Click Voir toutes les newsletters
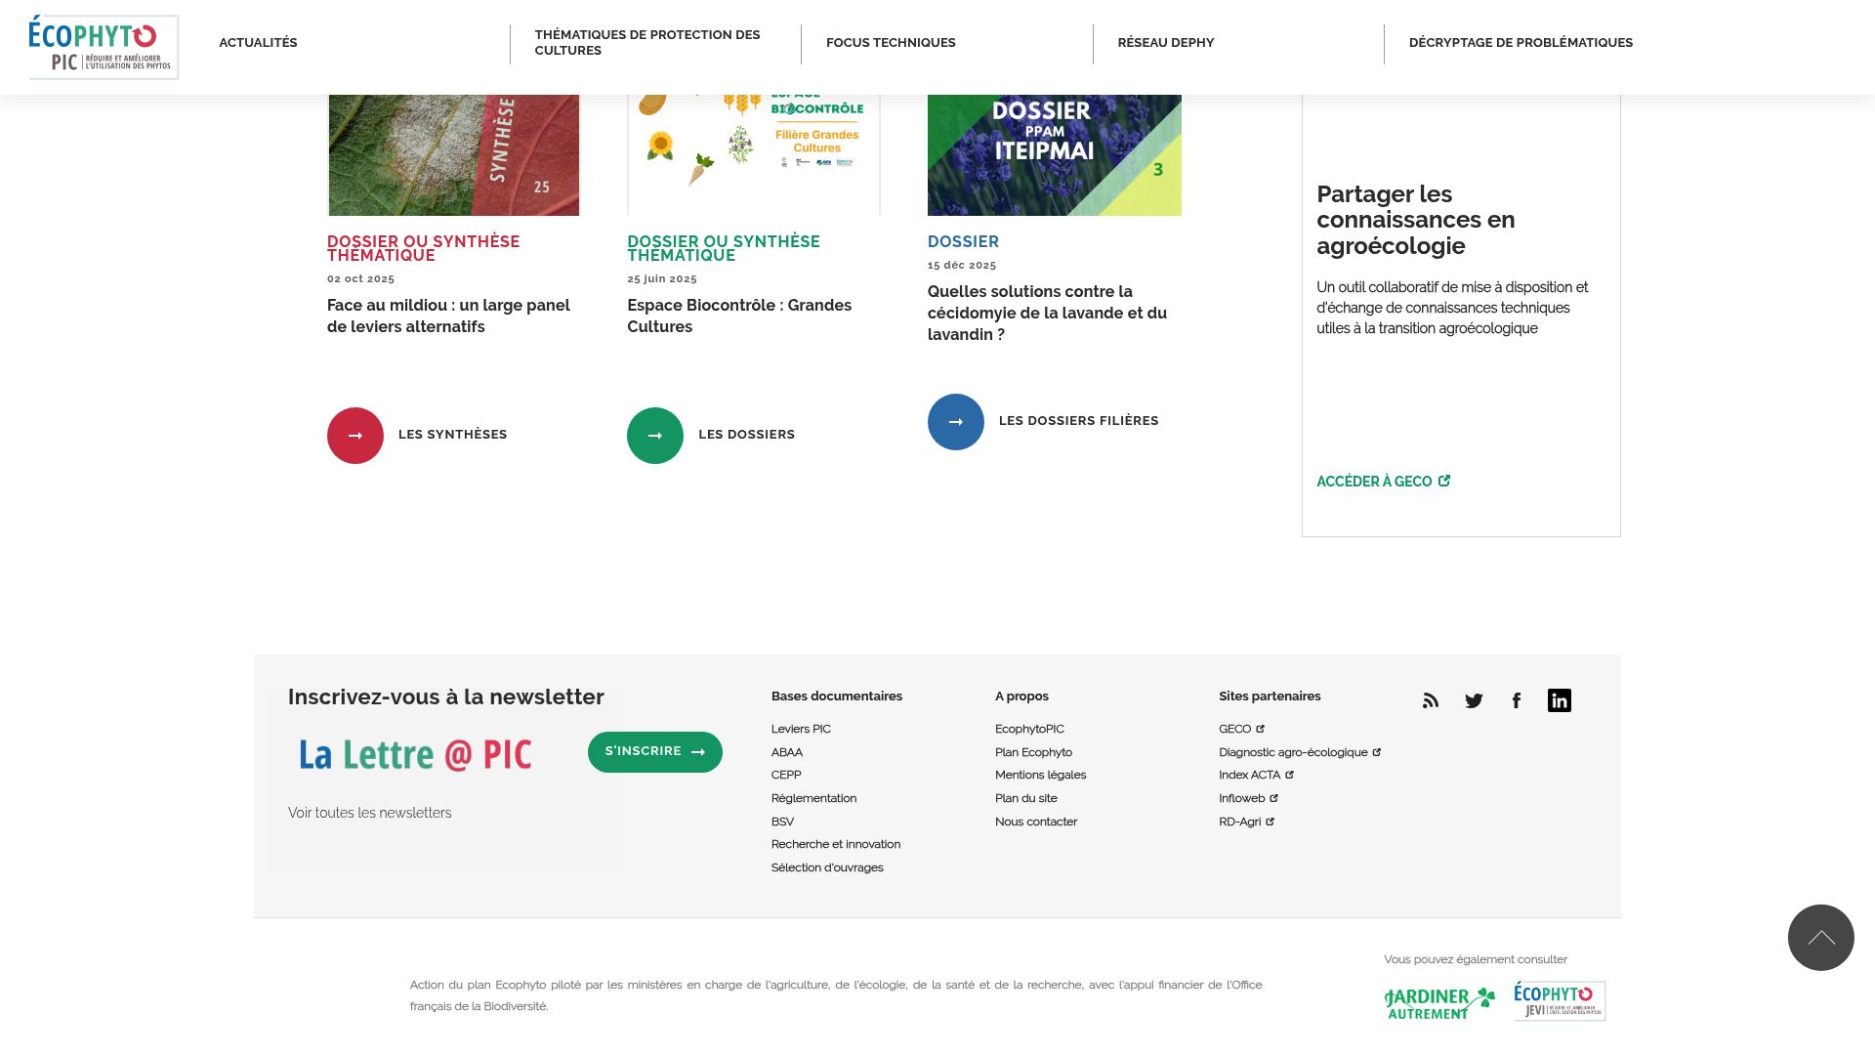Screen dimensions: 1875x1055 click(x=369, y=812)
